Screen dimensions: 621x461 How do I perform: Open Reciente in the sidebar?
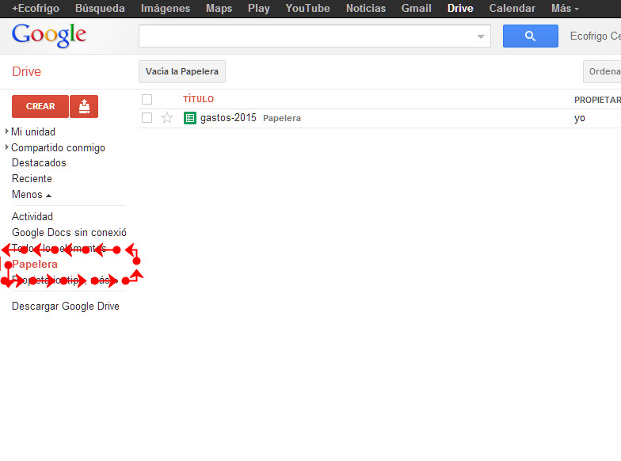[x=32, y=179]
